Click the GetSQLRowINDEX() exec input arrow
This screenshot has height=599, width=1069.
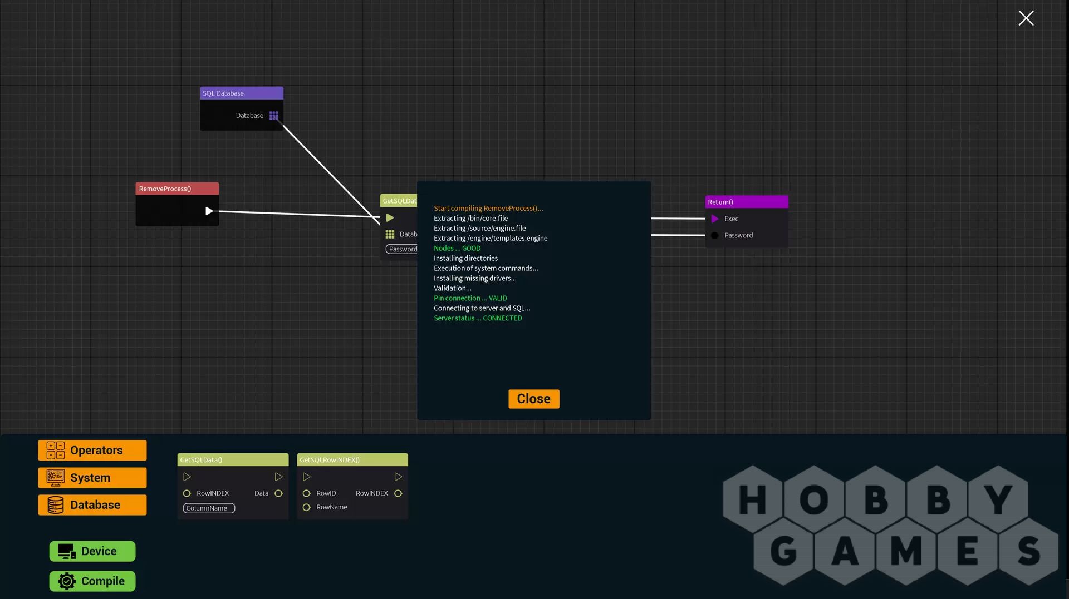point(307,477)
